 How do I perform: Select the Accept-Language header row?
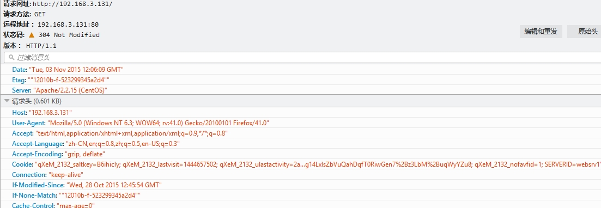pos(301,144)
